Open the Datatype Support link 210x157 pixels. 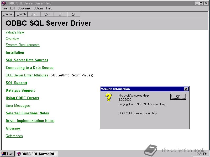[20, 91]
